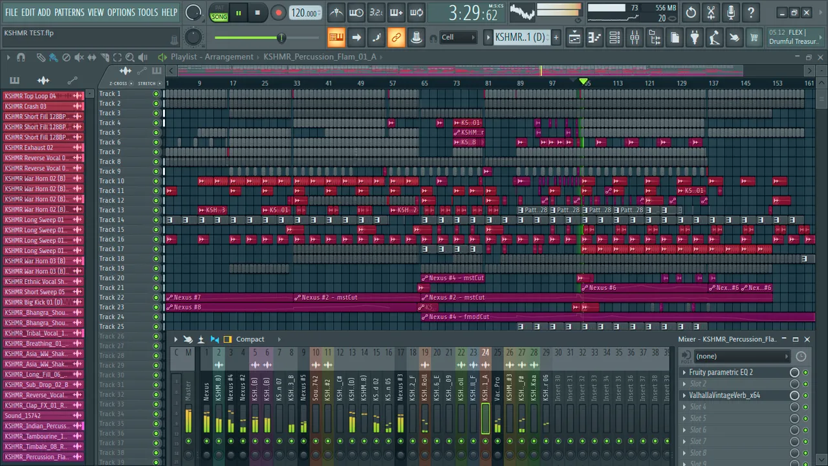Open the PATTERNS menu

pos(69,12)
